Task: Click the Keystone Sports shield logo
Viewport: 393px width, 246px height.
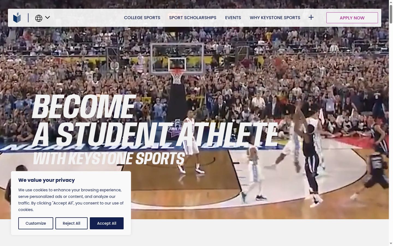Action: click(17, 18)
